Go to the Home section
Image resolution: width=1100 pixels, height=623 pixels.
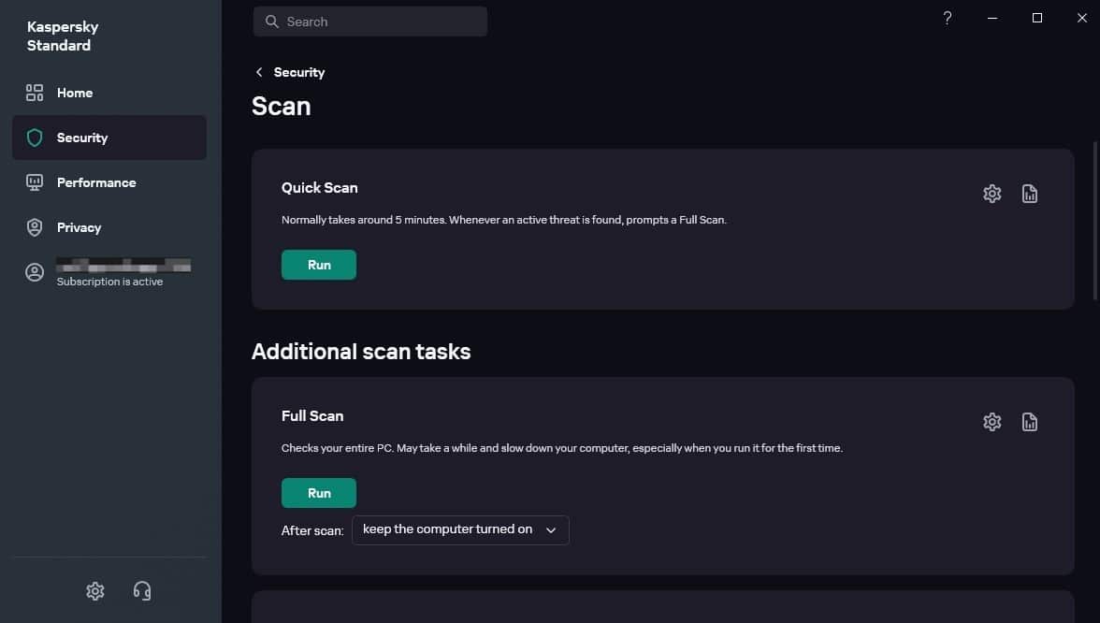click(74, 93)
